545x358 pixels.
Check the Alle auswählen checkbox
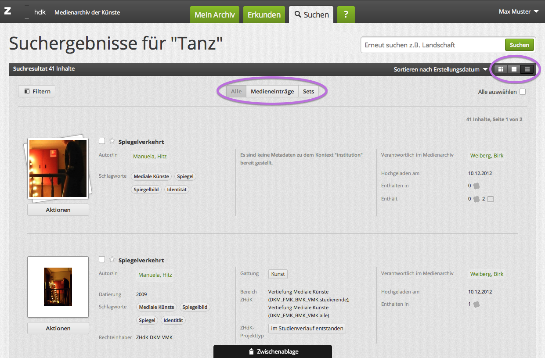(x=523, y=92)
